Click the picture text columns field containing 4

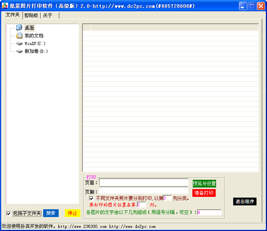tap(209, 212)
